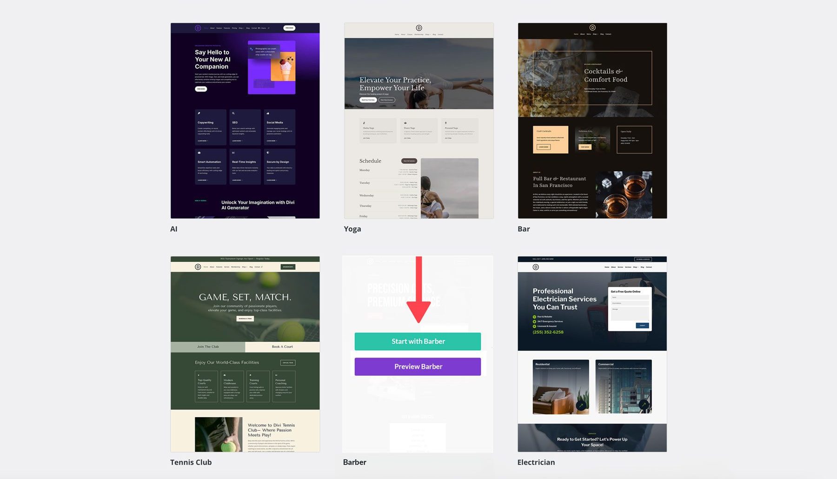Open the Shop dropdown in the AI template nav
The height and width of the screenshot is (479, 837).
[242, 28]
